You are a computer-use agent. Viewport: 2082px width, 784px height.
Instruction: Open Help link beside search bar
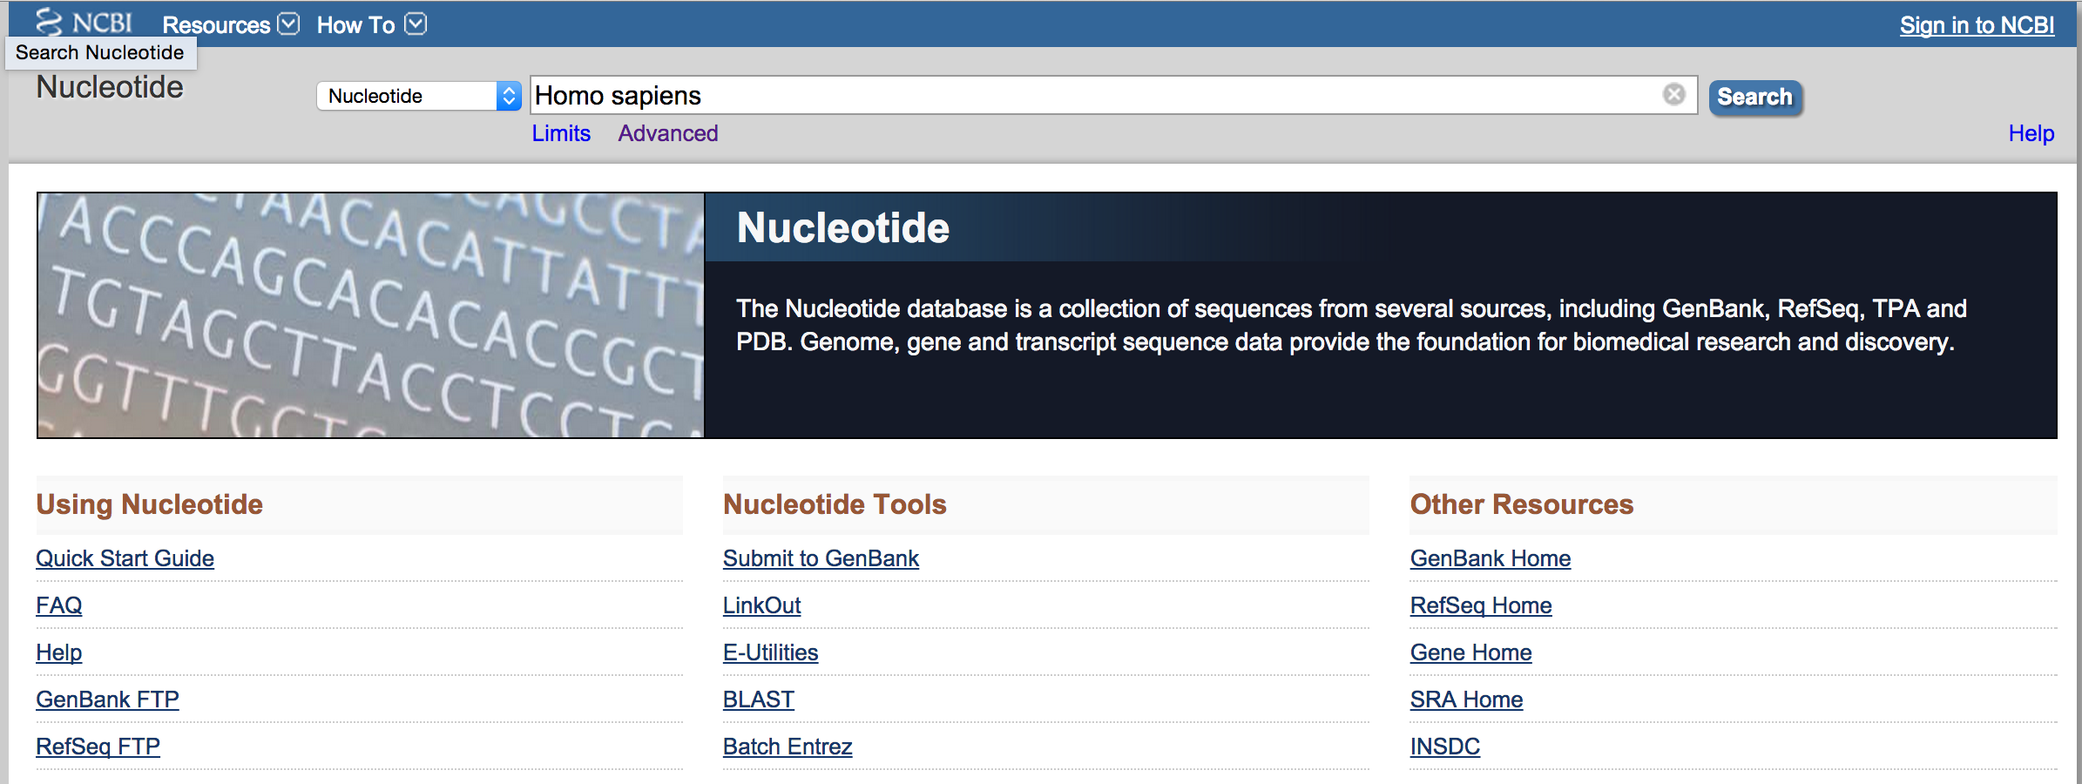(2031, 133)
